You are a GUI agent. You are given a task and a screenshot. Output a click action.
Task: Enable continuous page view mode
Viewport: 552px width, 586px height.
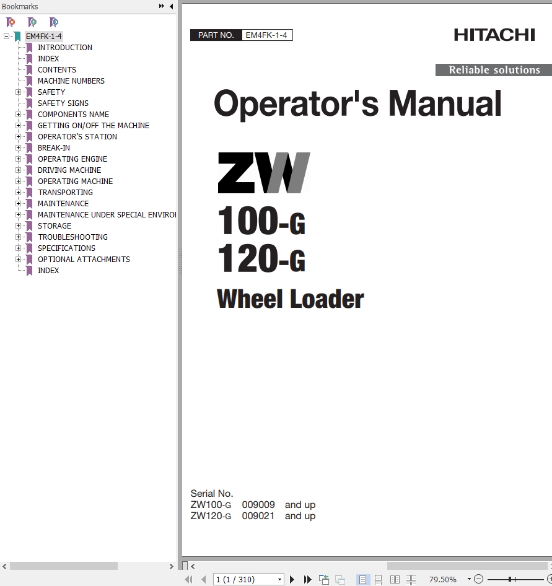point(378,579)
